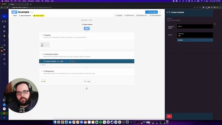The image size is (222, 125).
Task: Open Spotify in the Dock
Action: 101,122
